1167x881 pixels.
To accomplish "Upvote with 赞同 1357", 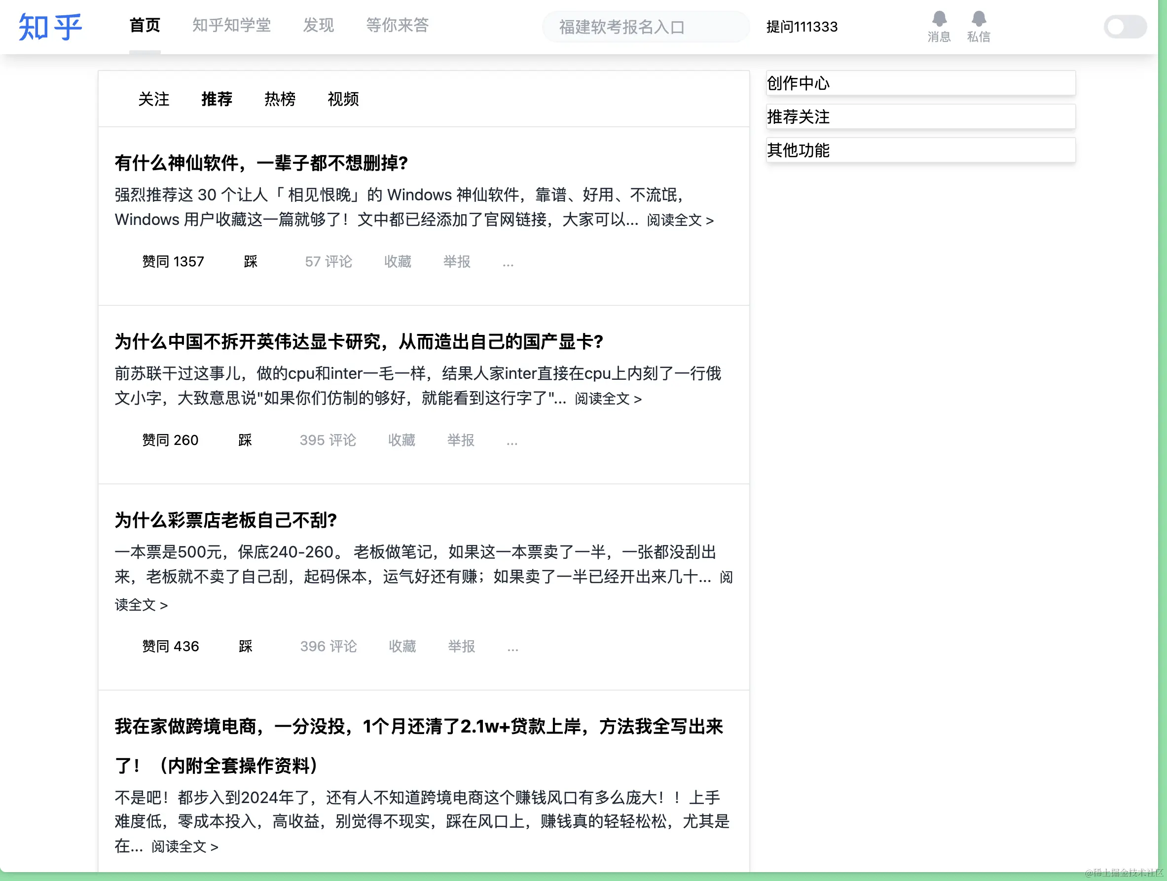I will click(173, 261).
